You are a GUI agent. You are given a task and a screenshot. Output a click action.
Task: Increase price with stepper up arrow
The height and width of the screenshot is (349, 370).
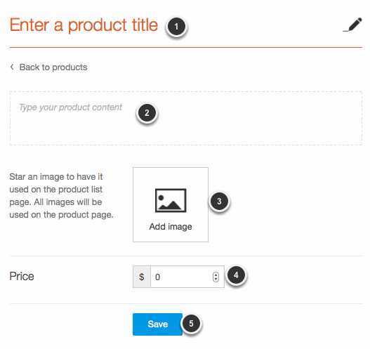pyautogui.click(x=216, y=275)
